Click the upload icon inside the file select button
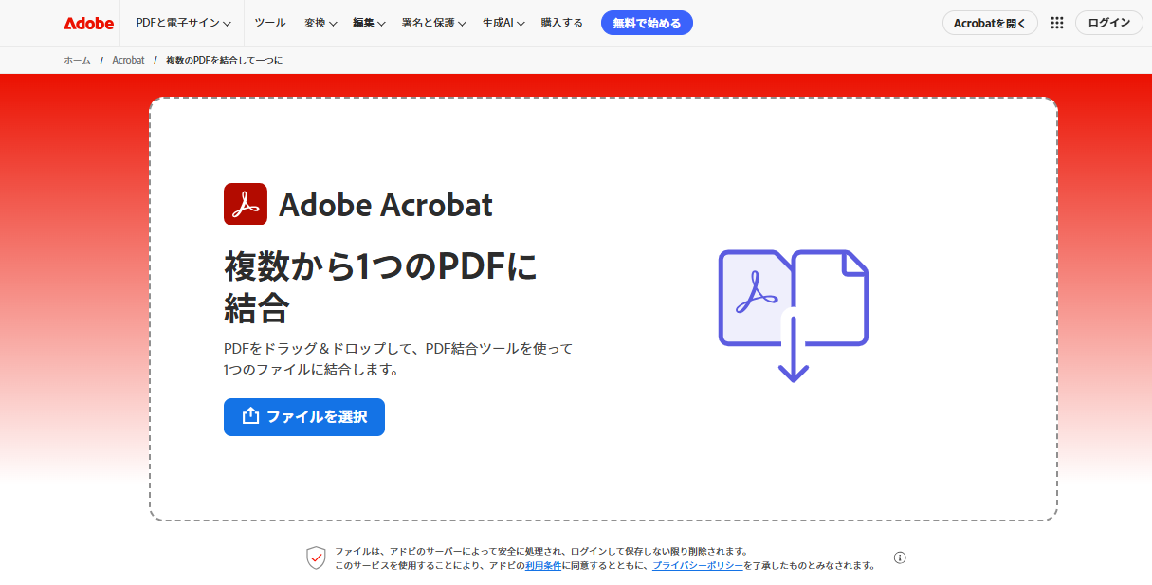The height and width of the screenshot is (585, 1152). point(250,416)
